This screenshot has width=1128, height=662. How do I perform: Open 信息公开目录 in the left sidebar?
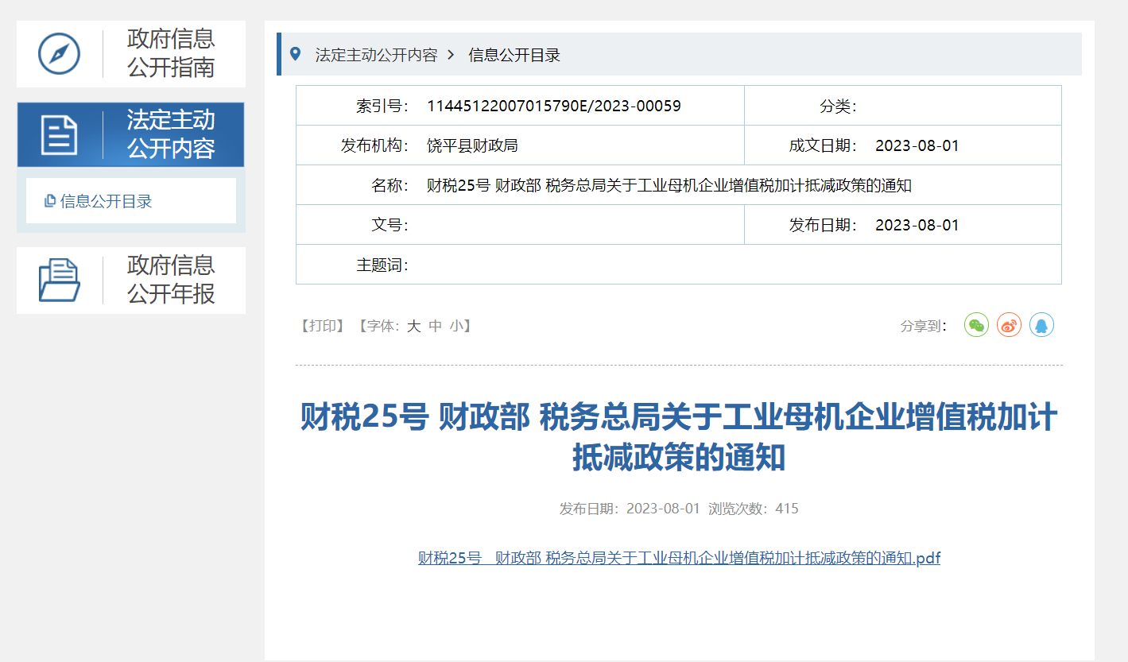pos(106,201)
